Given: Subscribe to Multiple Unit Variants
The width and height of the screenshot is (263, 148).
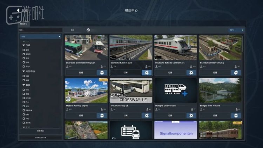Looking at the screenshot, I should (170, 115).
